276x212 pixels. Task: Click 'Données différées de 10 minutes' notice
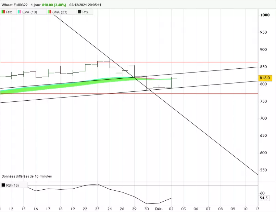[27, 176]
